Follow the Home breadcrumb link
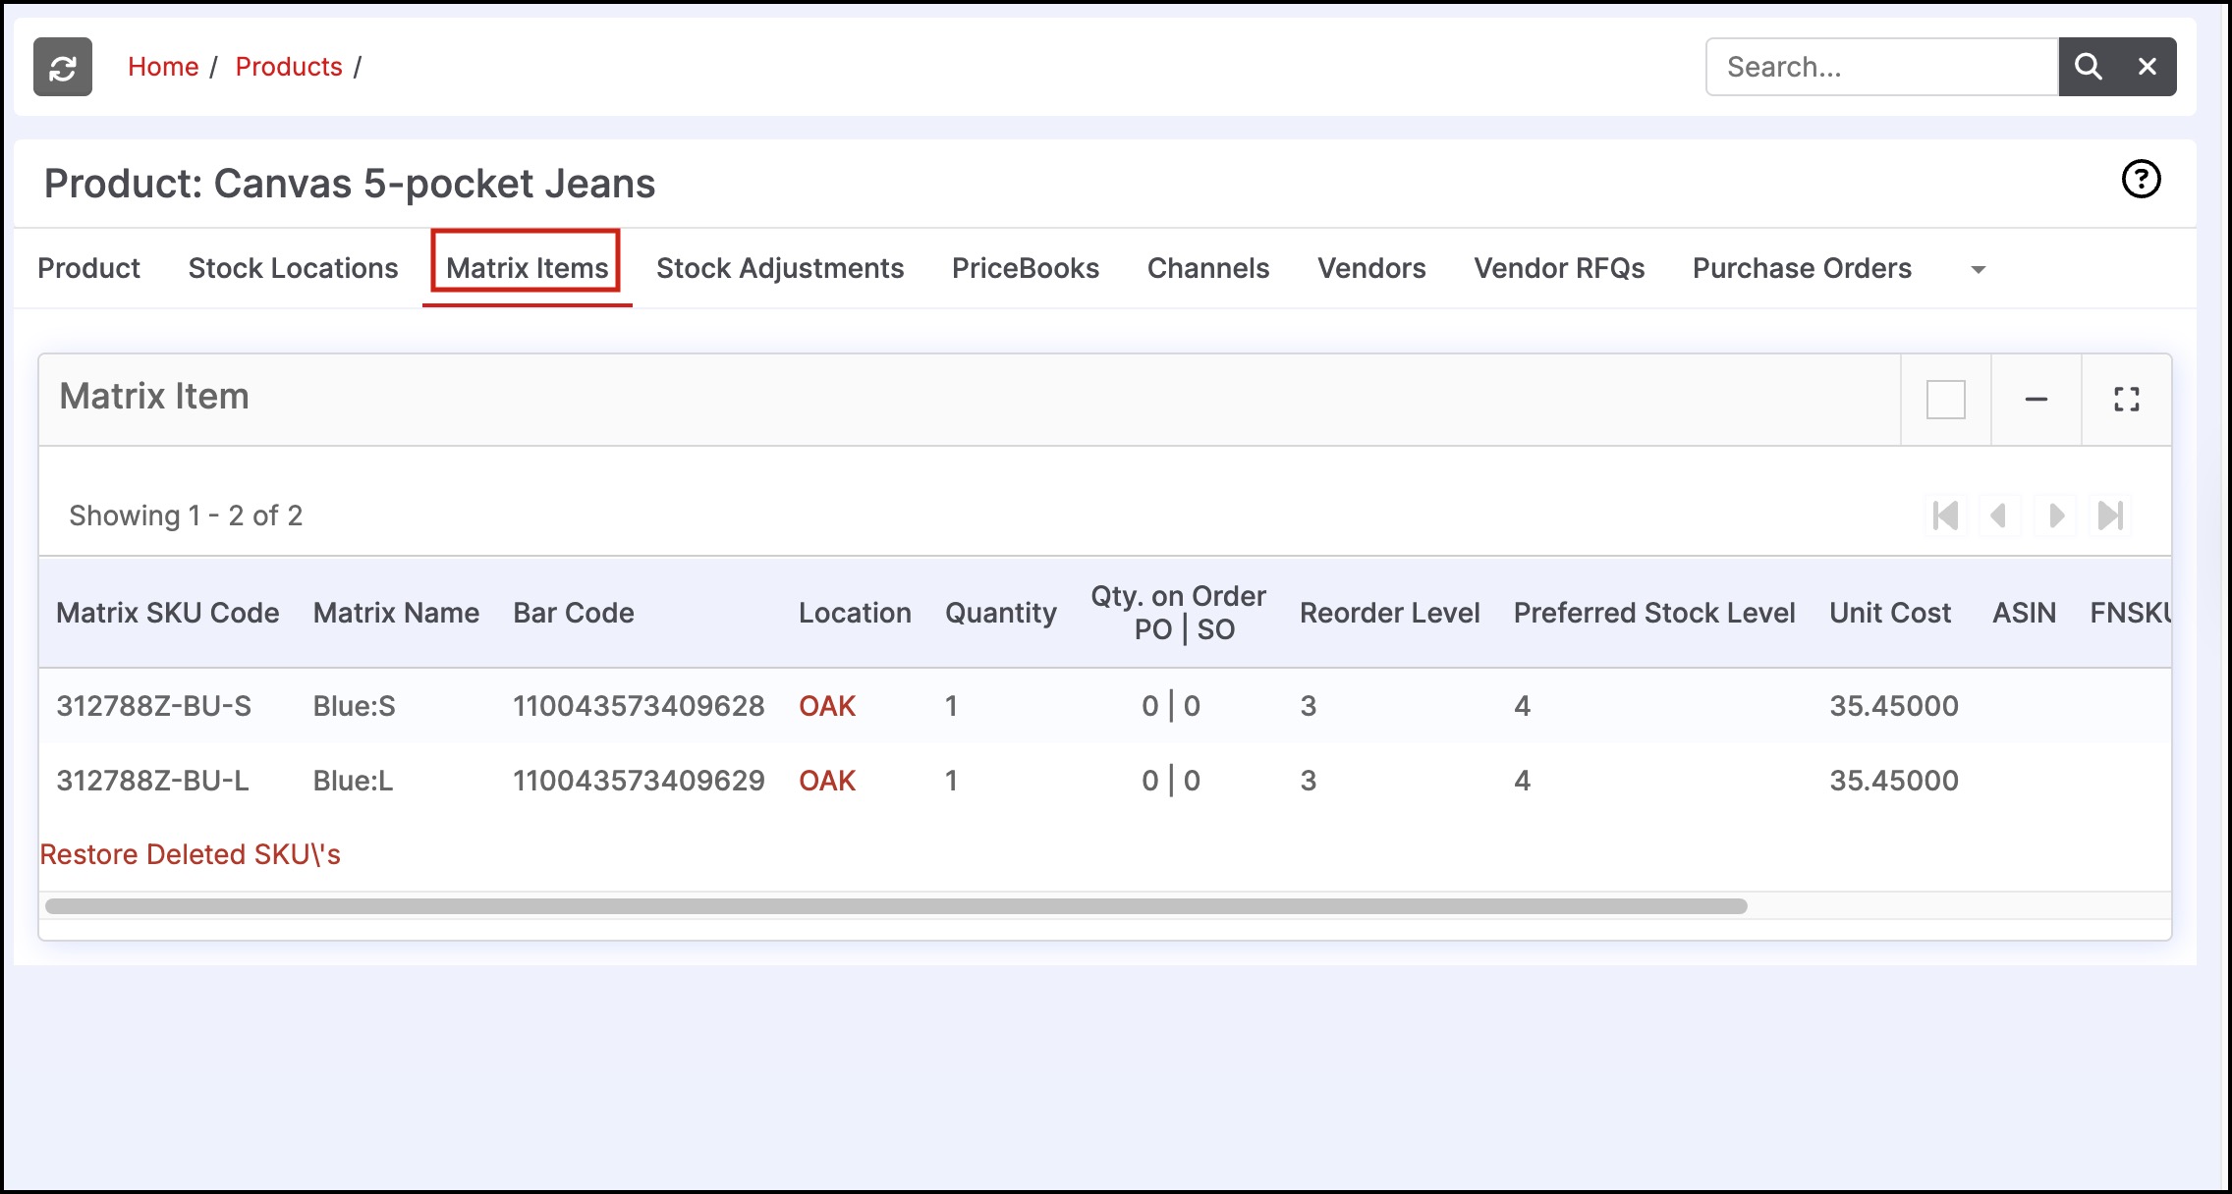2232x1194 pixels. click(x=163, y=67)
